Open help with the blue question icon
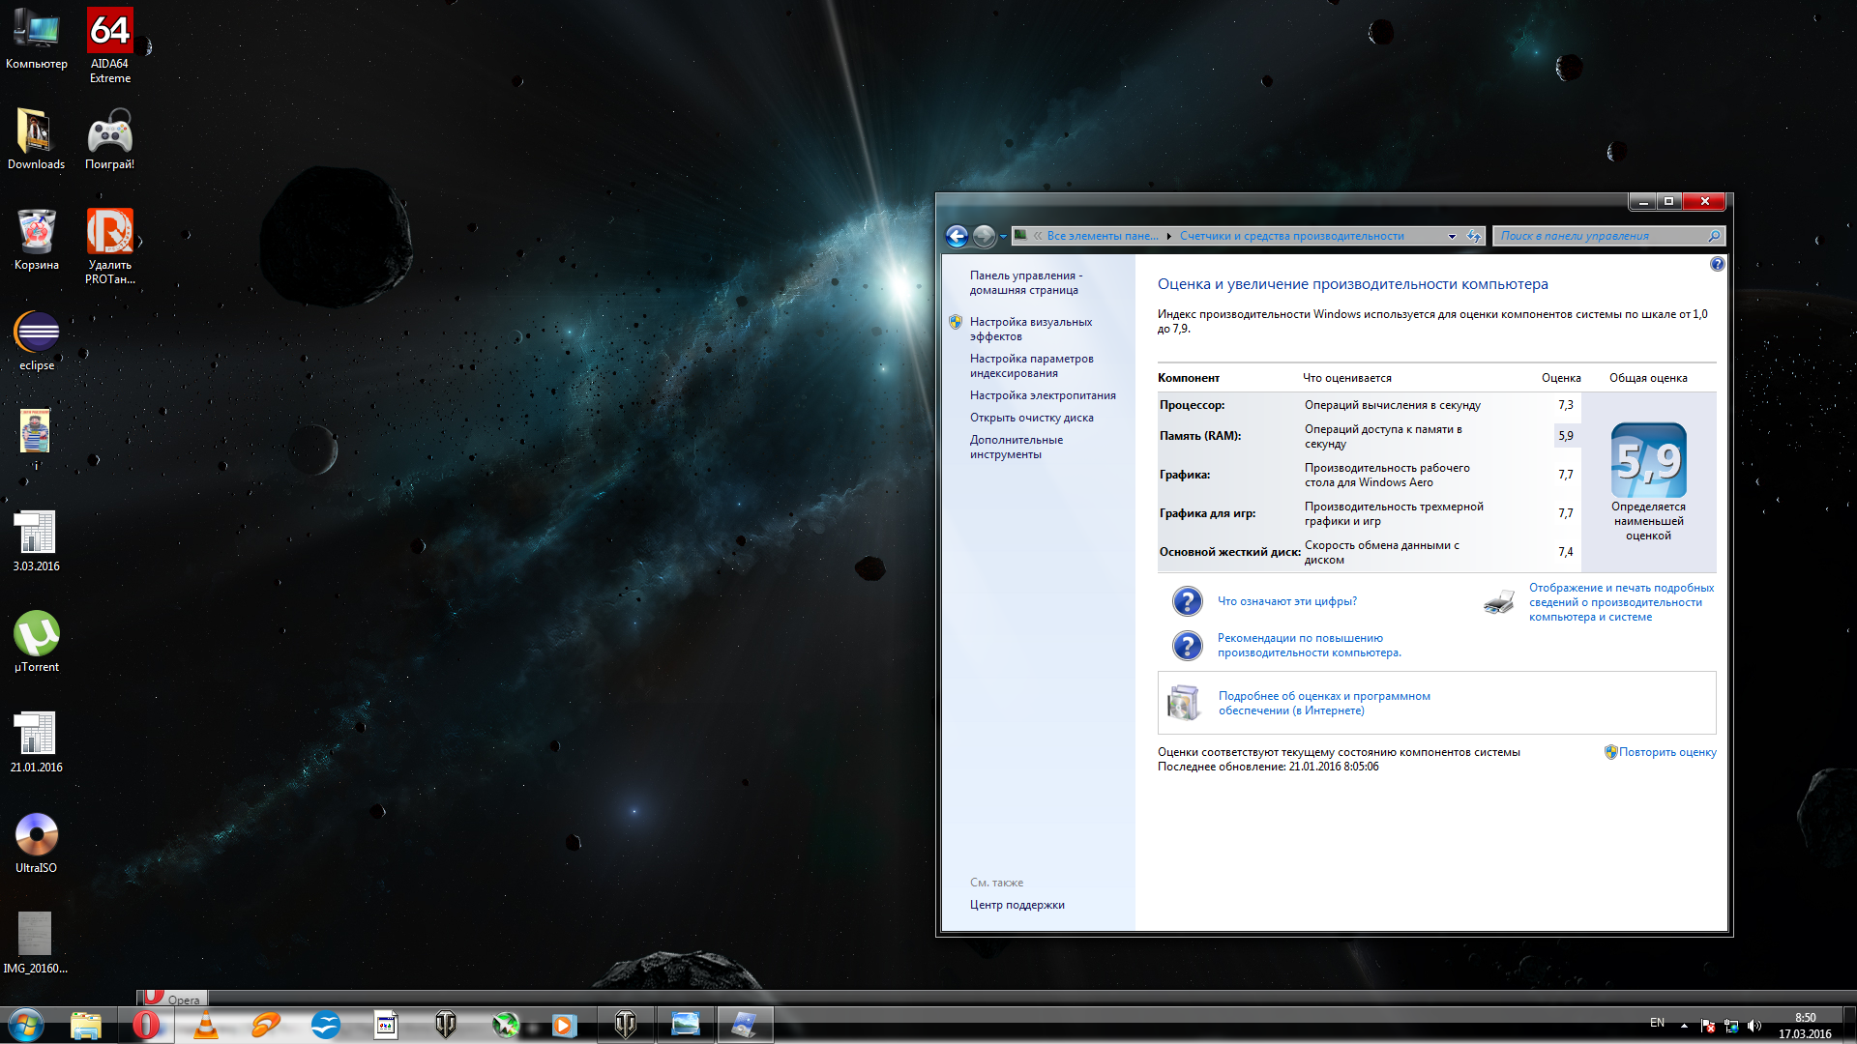 pyautogui.click(x=1717, y=264)
